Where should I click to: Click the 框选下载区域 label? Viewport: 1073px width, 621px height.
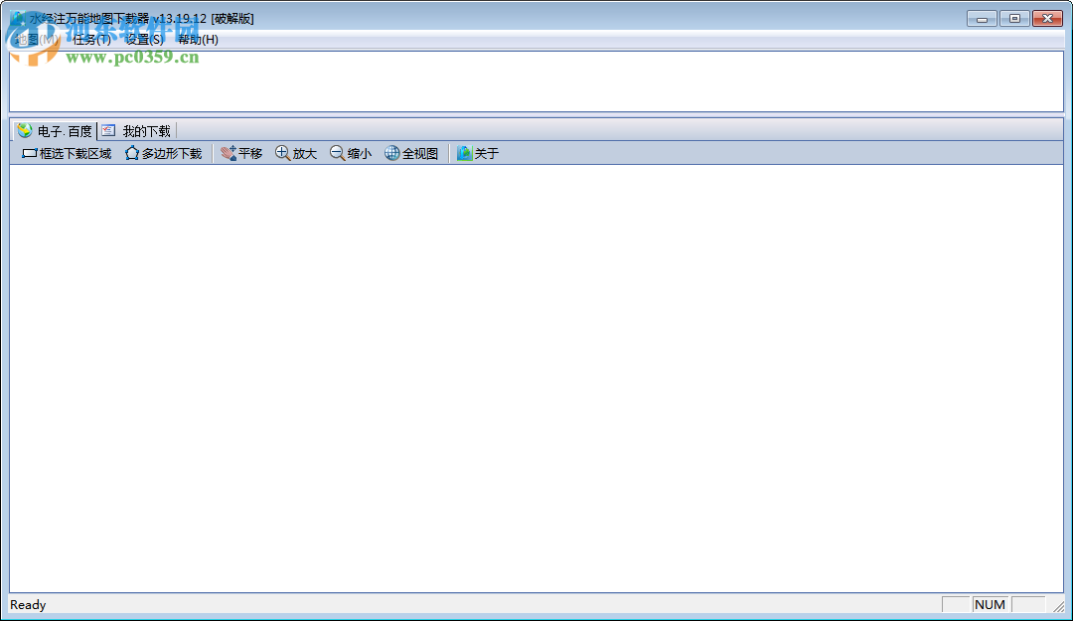point(76,154)
